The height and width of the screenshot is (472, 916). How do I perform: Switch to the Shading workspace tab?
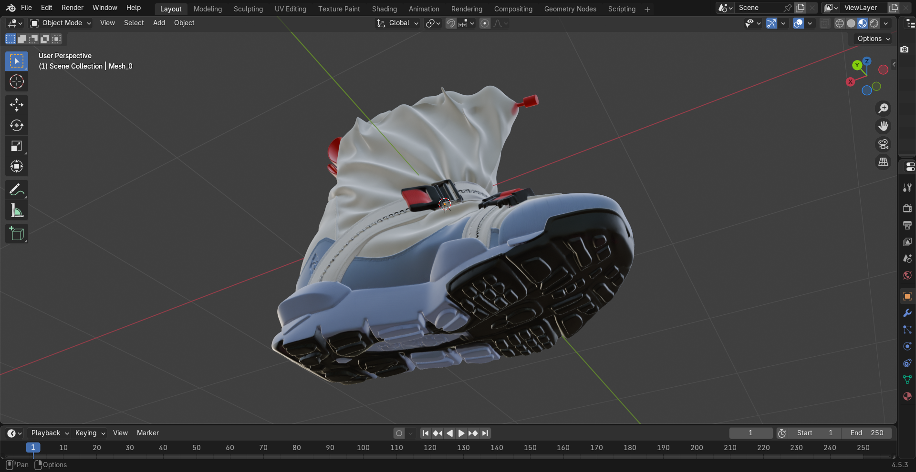[x=384, y=9]
